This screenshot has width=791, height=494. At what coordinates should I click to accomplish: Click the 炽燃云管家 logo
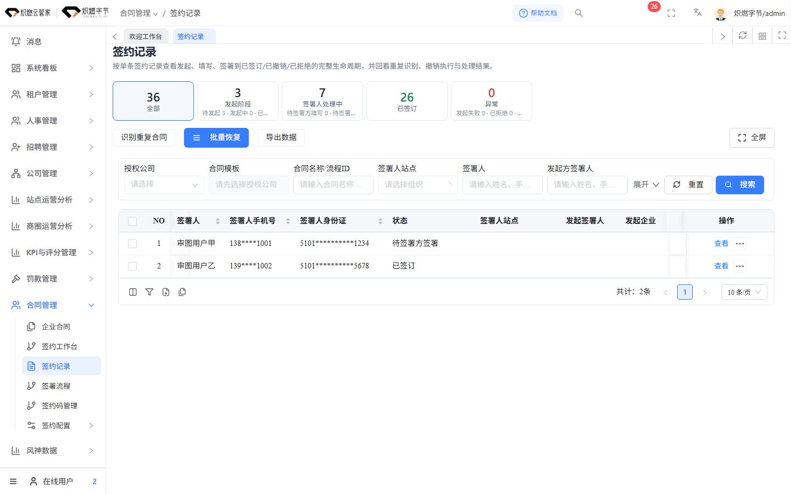[x=28, y=13]
